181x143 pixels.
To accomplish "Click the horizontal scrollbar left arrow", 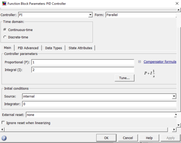I will (x=2, y=129).
